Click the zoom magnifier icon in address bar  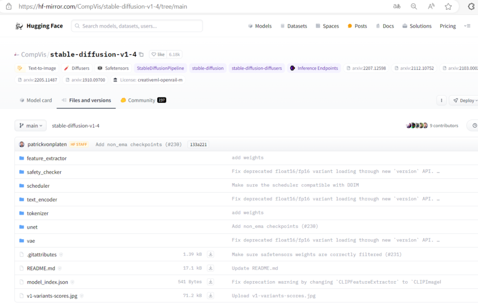pyautogui.click(x=414, y=6)
